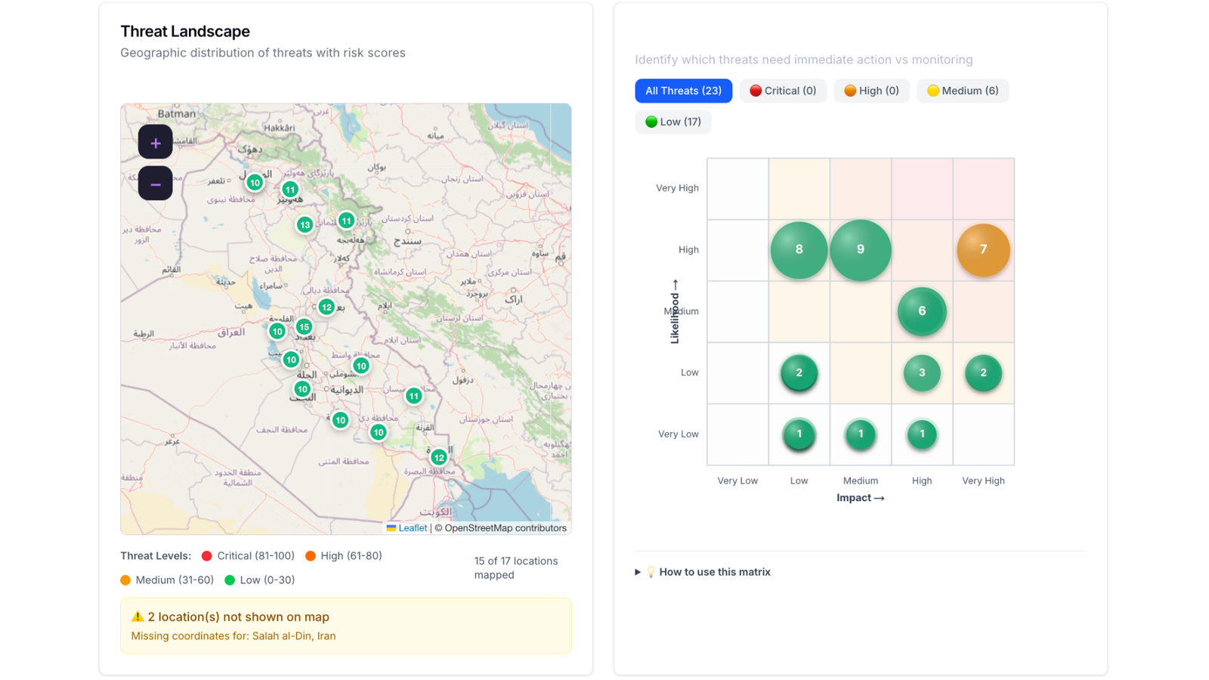The image size is (1209, 680).
Task: Click the green bubble labeled 3
Action: [x=921, y=372]
